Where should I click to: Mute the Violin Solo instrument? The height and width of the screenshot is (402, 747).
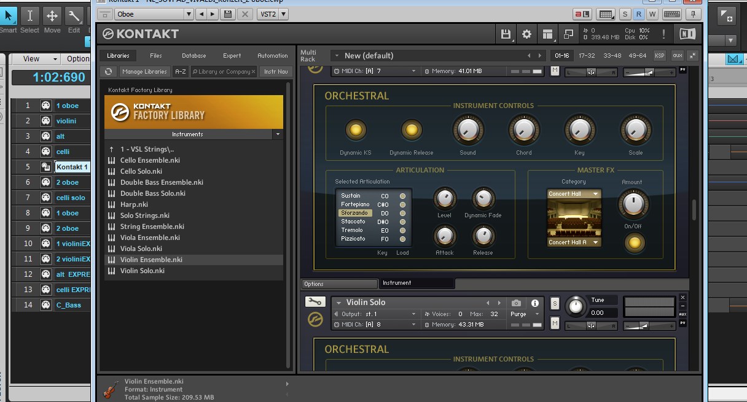point(555,323)
